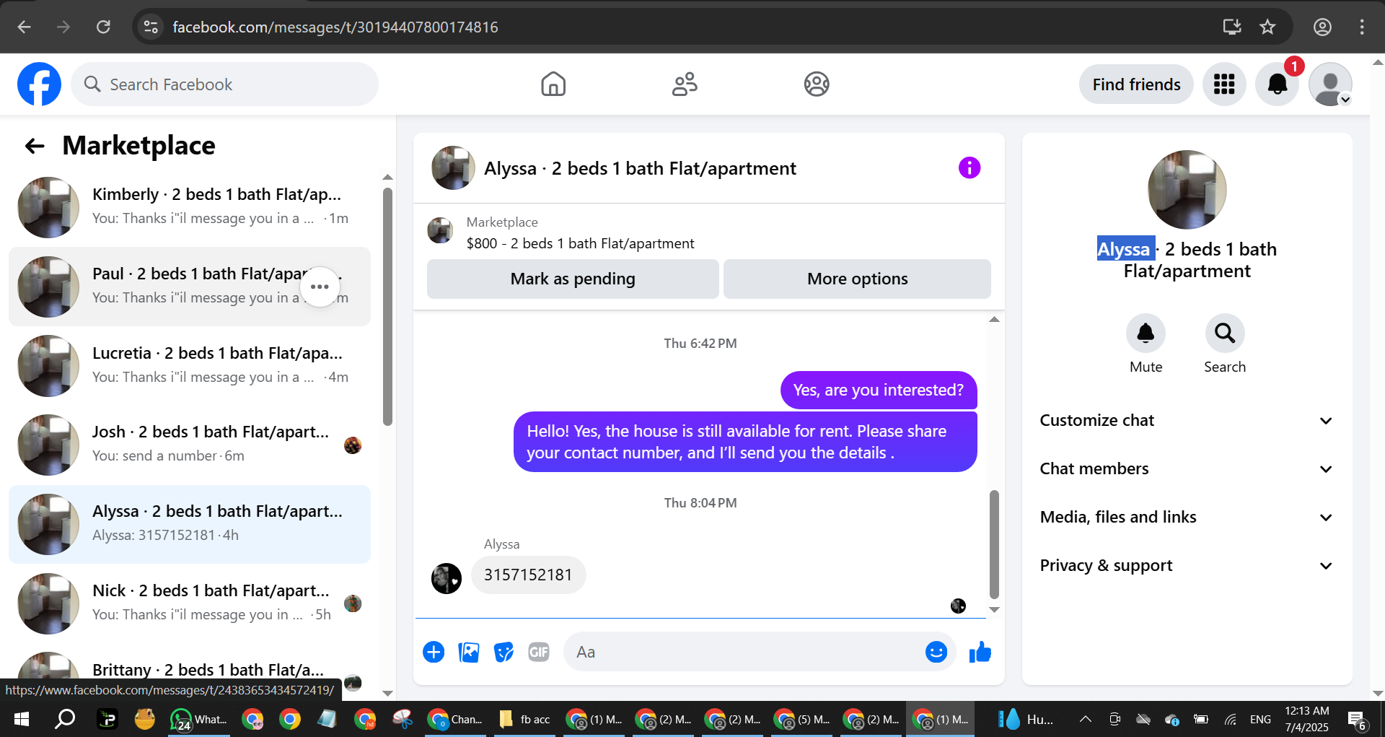This screenshot has height=737, width=1385.
Task: Attach a photo file icon
Action: pyautogui.click(x=469, y=652)
